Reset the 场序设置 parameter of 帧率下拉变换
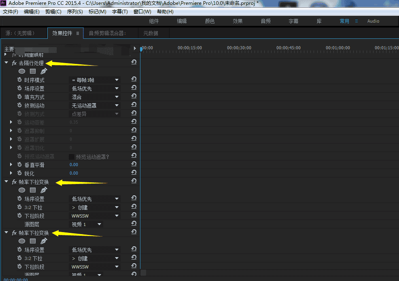399x281 pixels. pyautogui.click(x=134, y=198)
